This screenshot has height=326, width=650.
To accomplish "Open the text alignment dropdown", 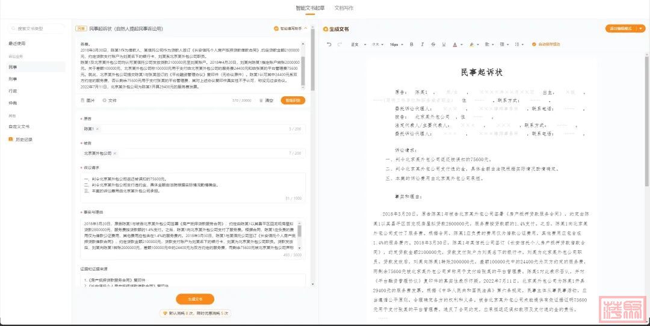I will [489, 45].
